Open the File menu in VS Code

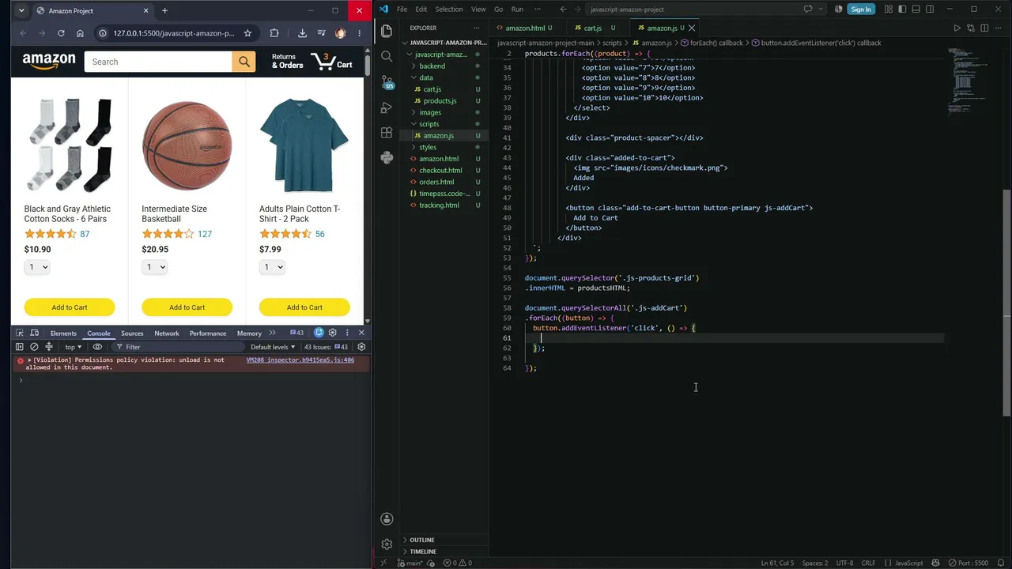(x=402, y=9)
